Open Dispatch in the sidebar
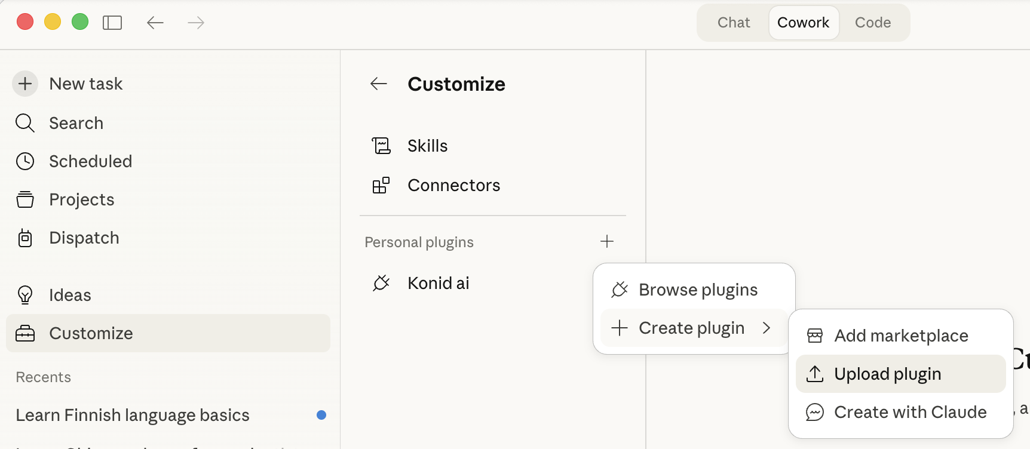Viewport: 1030px width, 449px height. tap(84, 238)
